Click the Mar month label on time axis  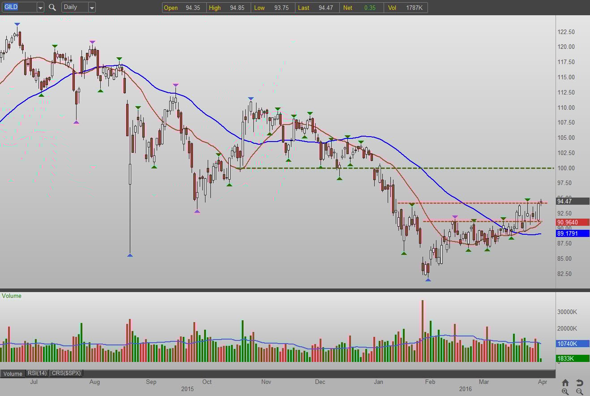(x=484, y=382)
